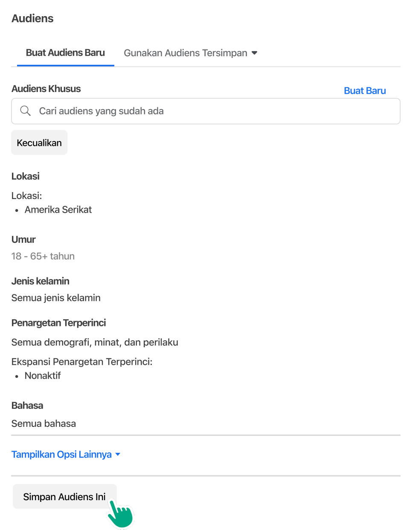The width and height of the screenshot is (412, 530).
Task: Click the 18 - 65+ tahun age range
Action: click(43, 256)
